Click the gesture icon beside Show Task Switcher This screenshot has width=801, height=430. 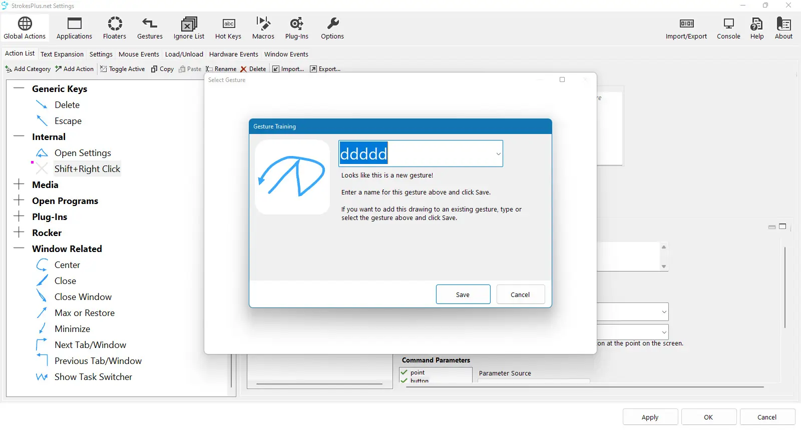[42, 377]
